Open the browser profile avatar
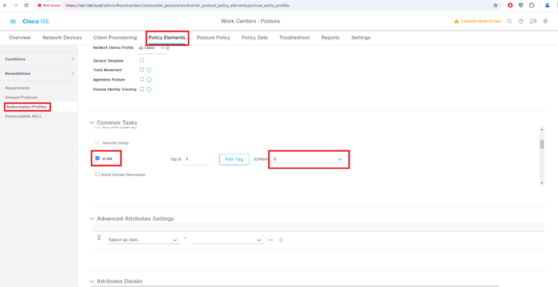The width and height of the screenshot is (558, 287). click(547, 5)
